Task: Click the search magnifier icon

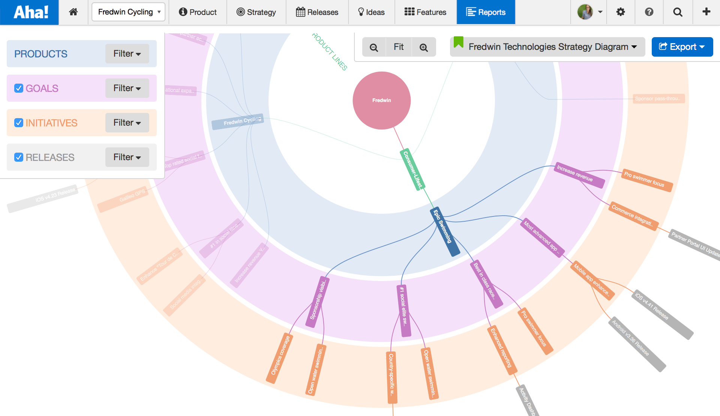Action: (x=677, y=12)
